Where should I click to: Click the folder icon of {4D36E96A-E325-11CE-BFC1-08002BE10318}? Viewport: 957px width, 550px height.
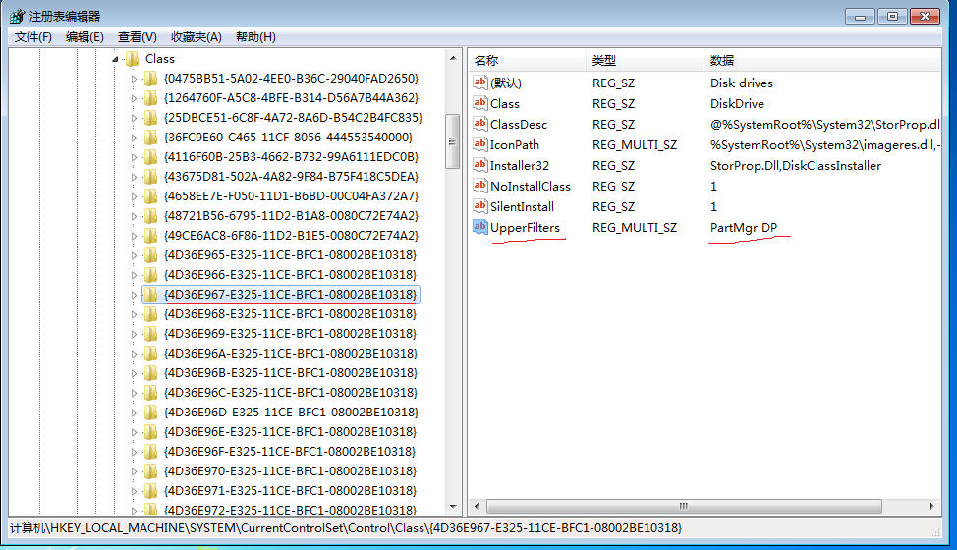(x=150, y=353)
